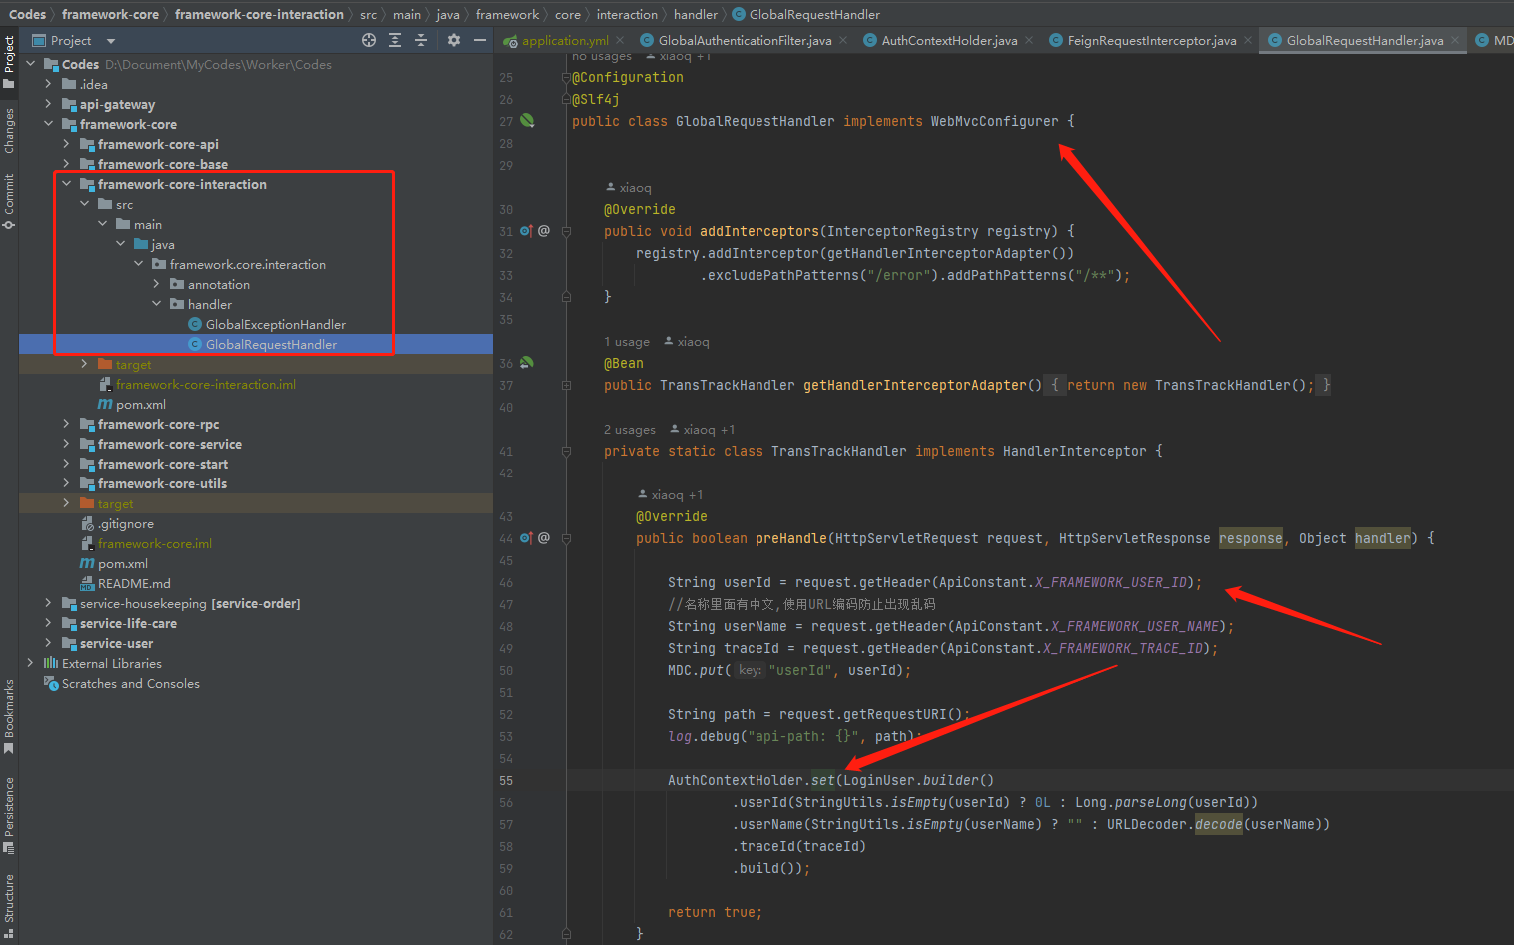Click line number 55 in the editor gutter
Viewport: 1514px width, 945px height.
(x=506, y=781)
